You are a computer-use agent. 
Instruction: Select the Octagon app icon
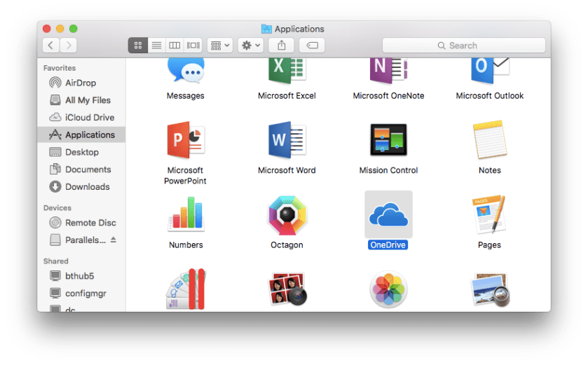pos(287,215)
